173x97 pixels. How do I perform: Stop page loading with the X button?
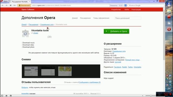11,5
